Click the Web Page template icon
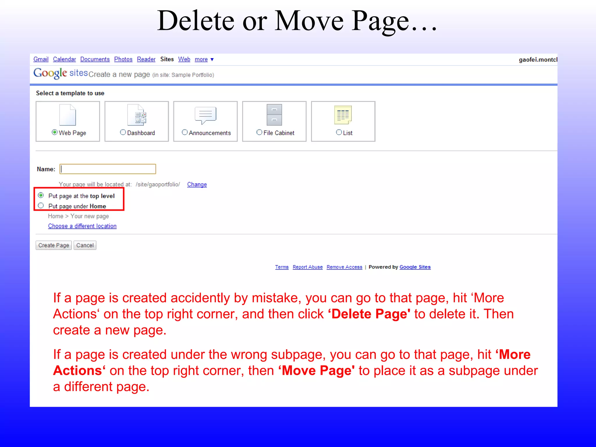The width and height of the screenshot is (596, 447). click(x=68, y=115)
